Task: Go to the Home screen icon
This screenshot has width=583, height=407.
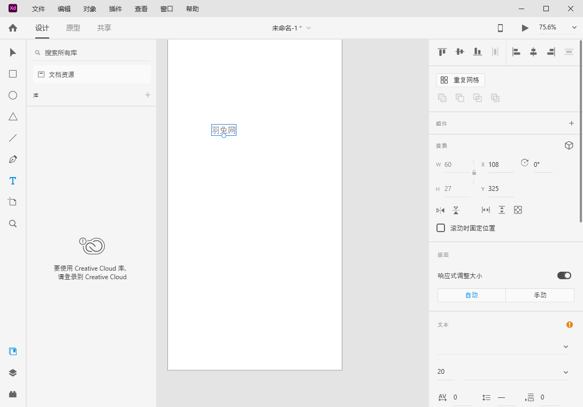Action: tap(13, 28)
